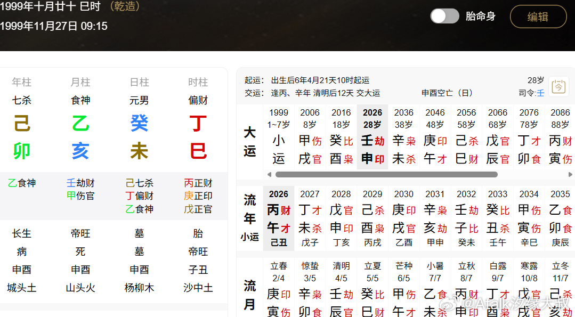Select the 芒种 6/5 流月 column
This screenshot has width=575, height=317.
(x=404, y=288)
